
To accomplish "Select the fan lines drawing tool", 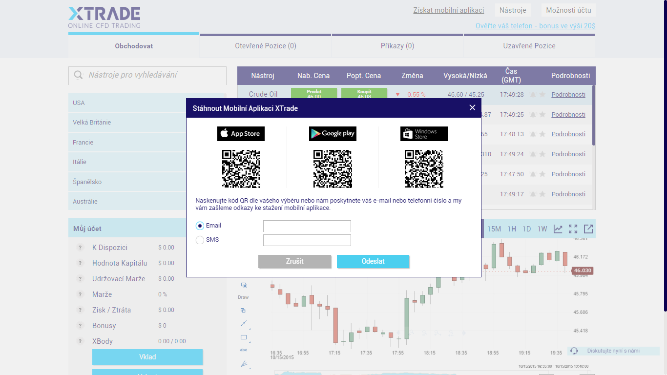I will (244, 364).
